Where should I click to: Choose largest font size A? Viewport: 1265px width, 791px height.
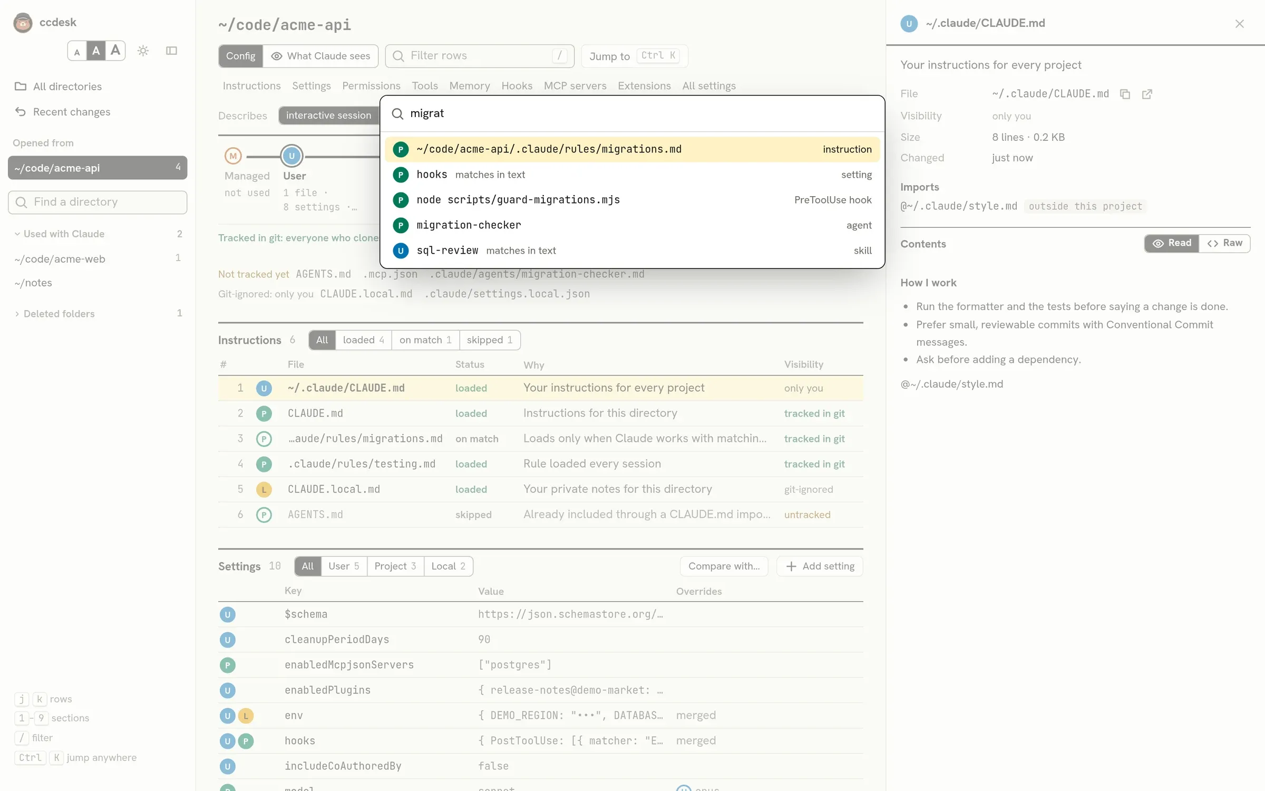coord(115,51)
